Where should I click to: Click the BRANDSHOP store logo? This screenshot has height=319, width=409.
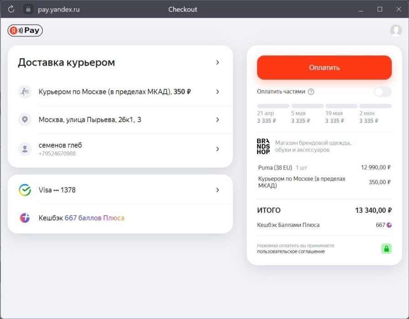[264, 146]
